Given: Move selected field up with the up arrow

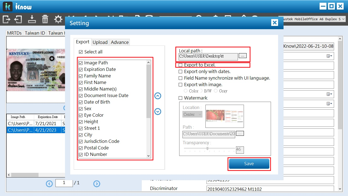Looking at the screenshot, I should (x=158, y=96).
